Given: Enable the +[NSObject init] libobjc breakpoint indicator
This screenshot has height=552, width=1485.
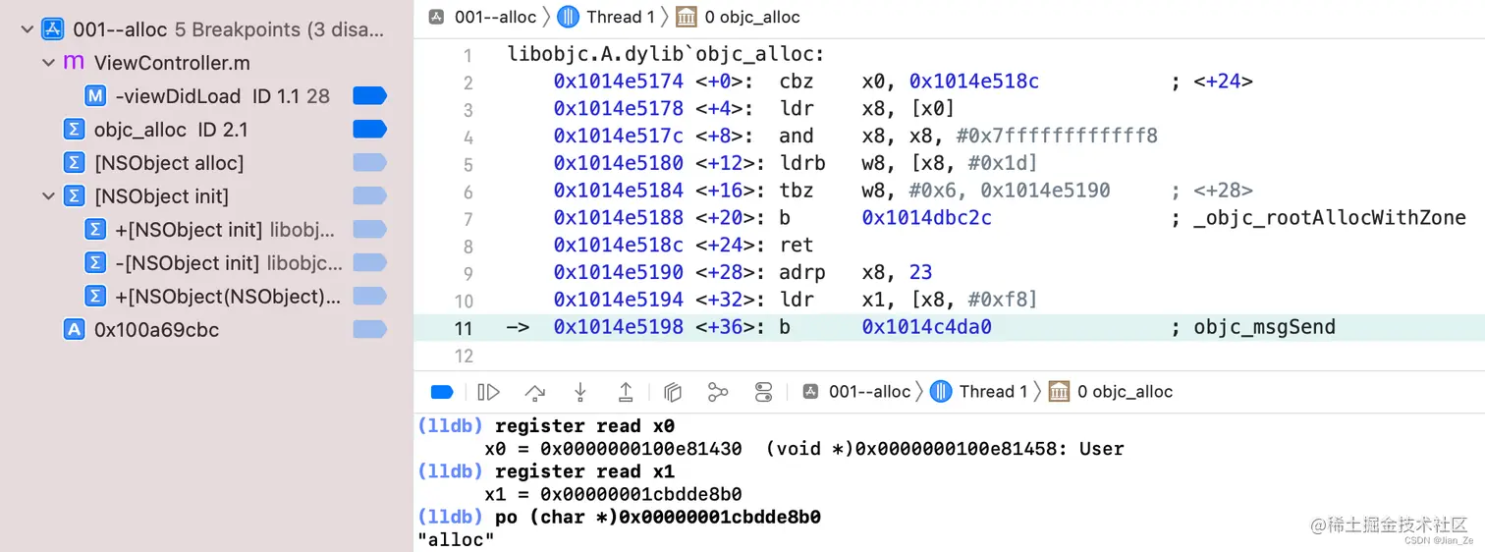Looking at the screenshot, I should click(x=370, y=230).
